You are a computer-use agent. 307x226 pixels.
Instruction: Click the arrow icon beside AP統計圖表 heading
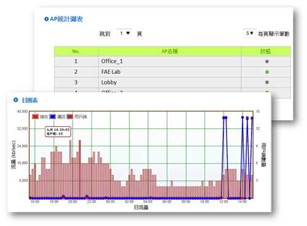(47, 19)
